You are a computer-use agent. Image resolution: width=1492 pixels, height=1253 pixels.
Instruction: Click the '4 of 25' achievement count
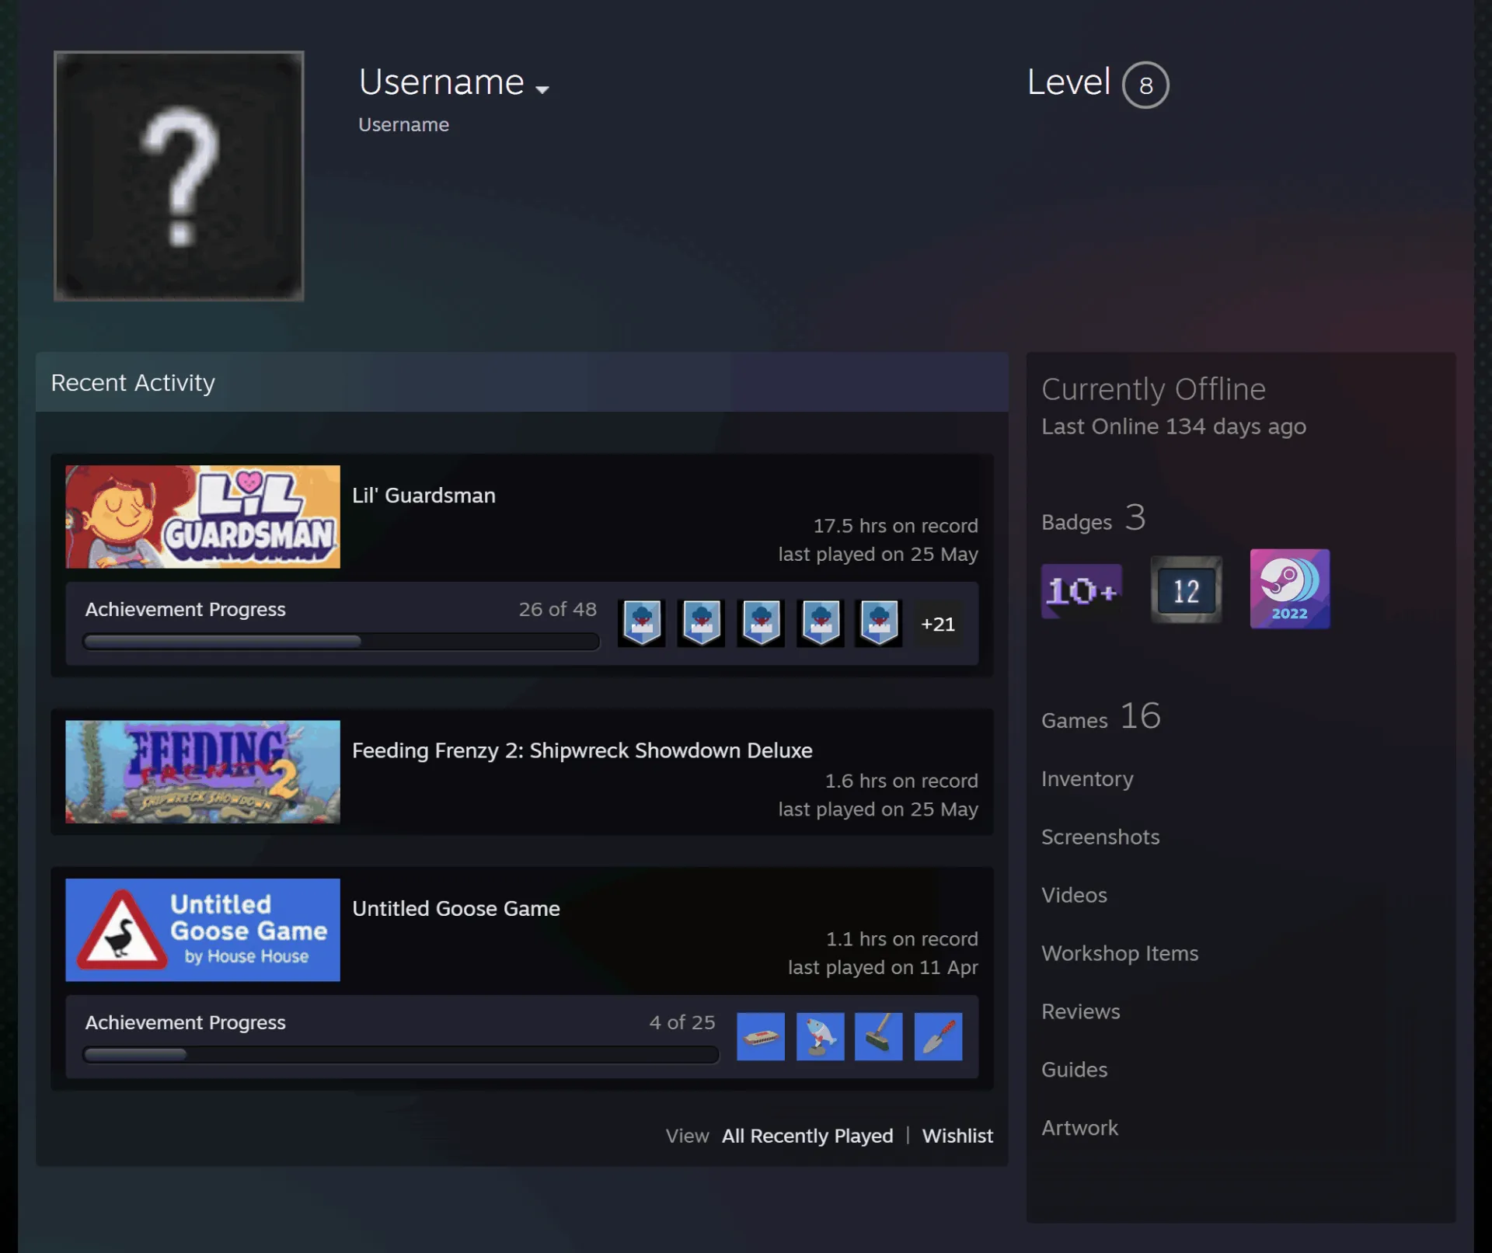point(682,1022)
